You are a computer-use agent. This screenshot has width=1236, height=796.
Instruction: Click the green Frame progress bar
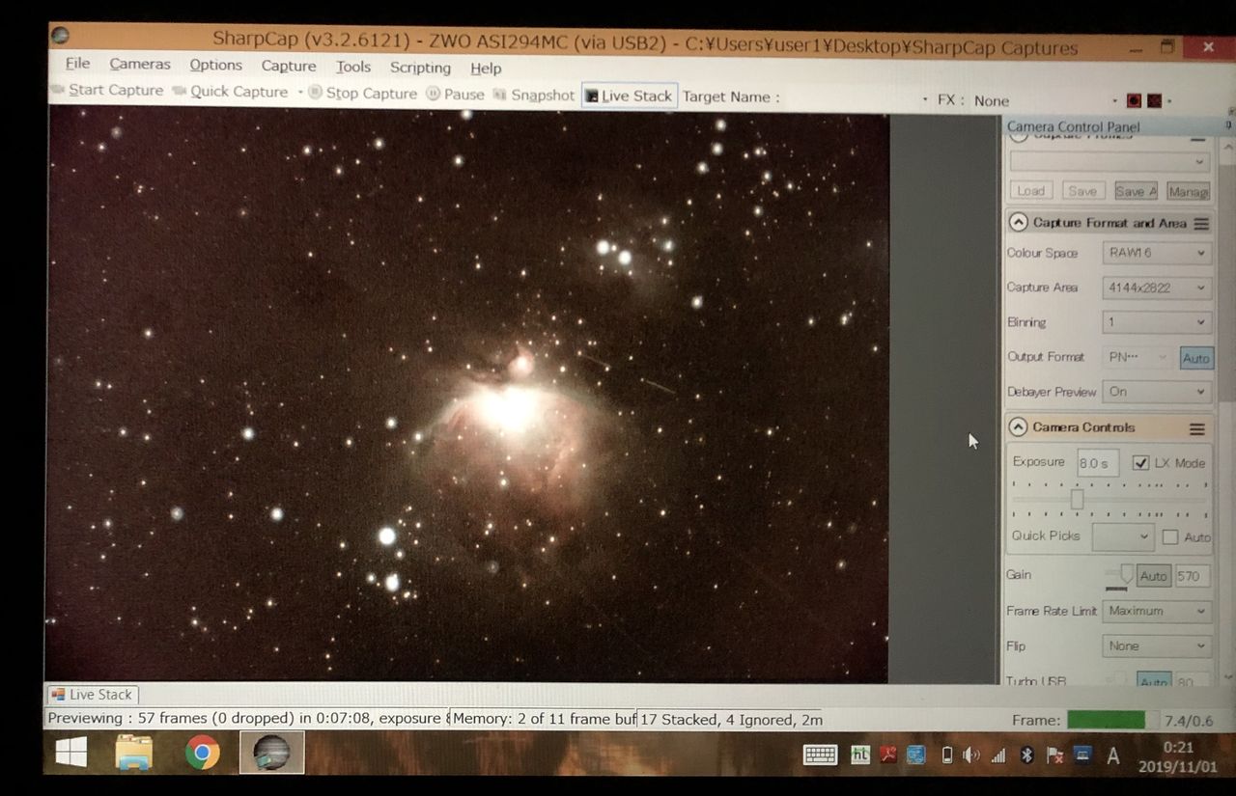[1106, 720]
